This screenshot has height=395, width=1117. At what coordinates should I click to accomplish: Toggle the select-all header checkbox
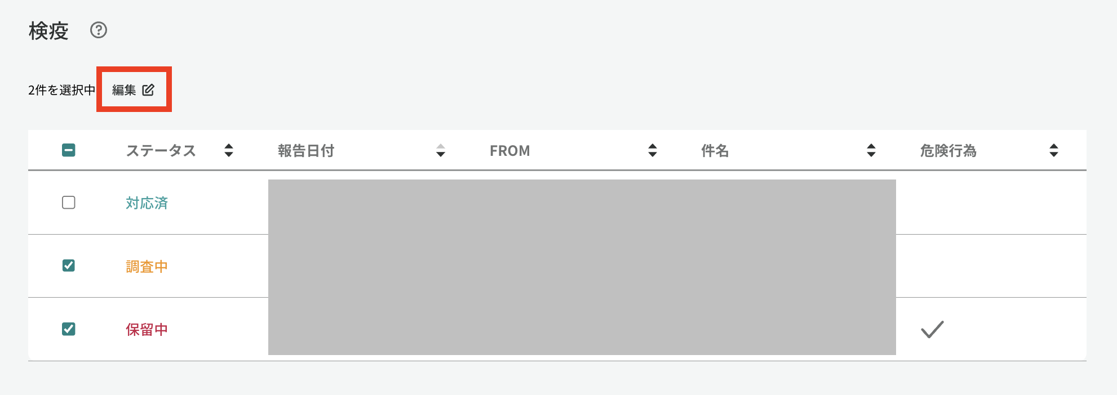click(69, 150)
